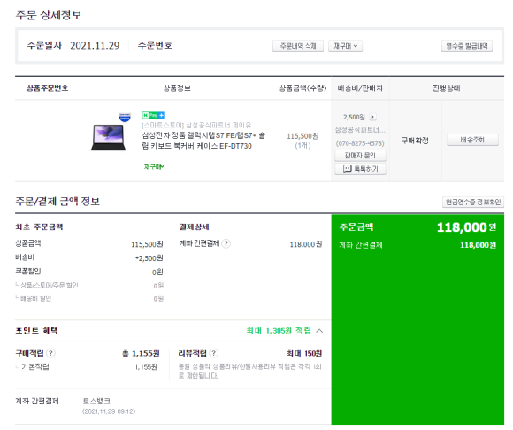This screenshot has width=513, height=430.
Task: Click 배송비 +2,500원 amount
Action: 149,258
